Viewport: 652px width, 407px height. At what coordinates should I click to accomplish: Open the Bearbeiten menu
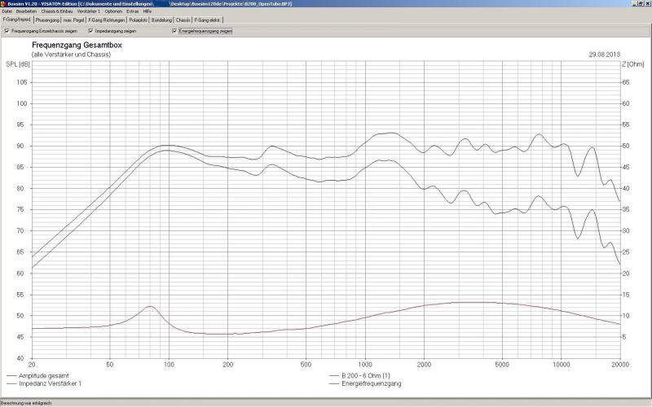[27, 11]
